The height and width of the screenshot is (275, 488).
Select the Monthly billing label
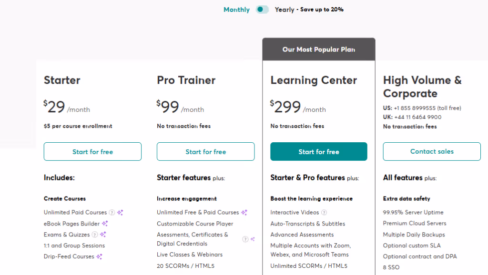click(236, 9)
